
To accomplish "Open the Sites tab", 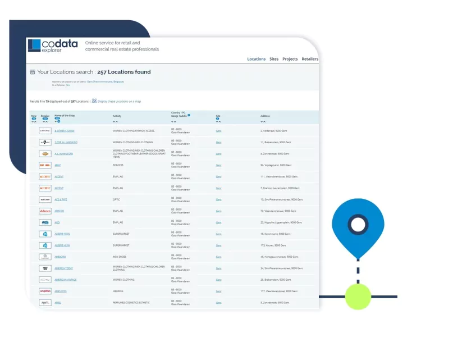I will coord(274,59).
